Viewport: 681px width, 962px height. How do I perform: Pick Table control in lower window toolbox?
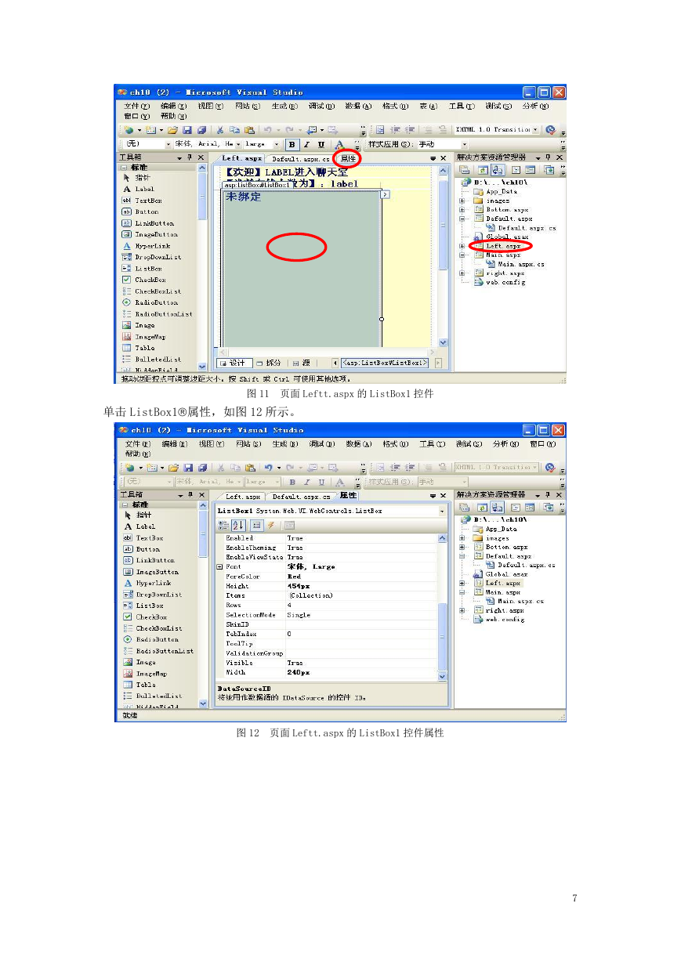pyautogui.click(x=140, y=685)
